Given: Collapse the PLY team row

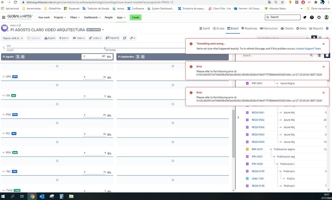Looking at the screenshot, I should (x=3, y=133).
